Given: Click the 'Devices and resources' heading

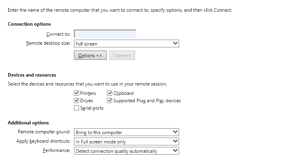Looking at the screenshot, I should coord(32,75).
